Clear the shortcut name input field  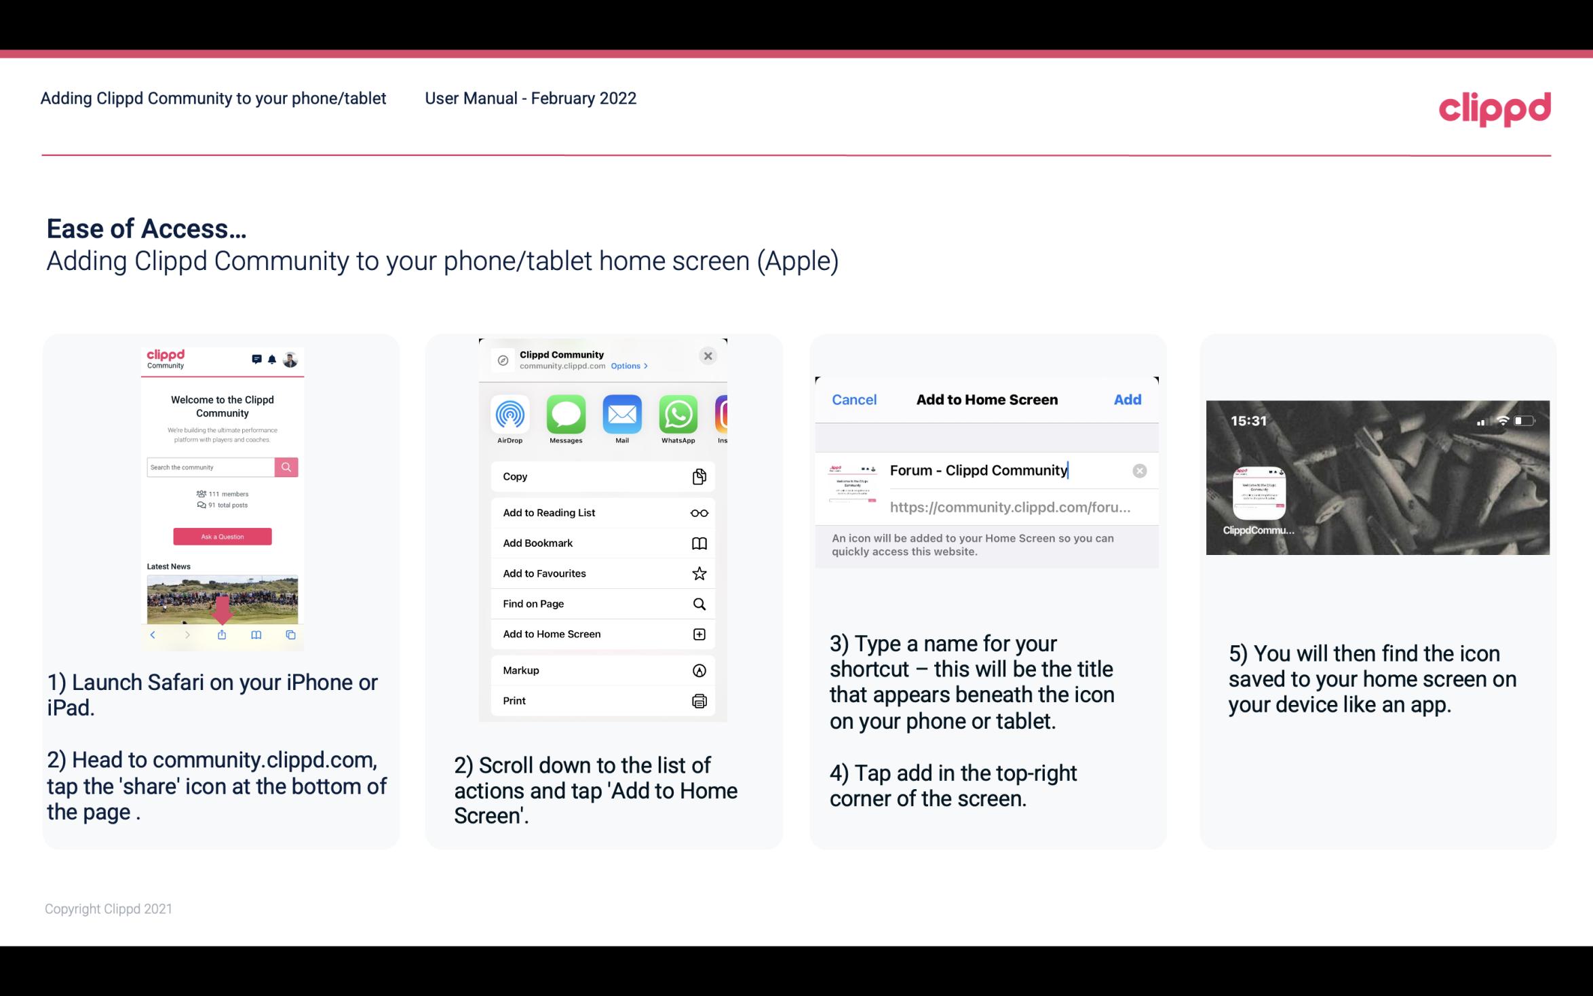pos(1140,470)
